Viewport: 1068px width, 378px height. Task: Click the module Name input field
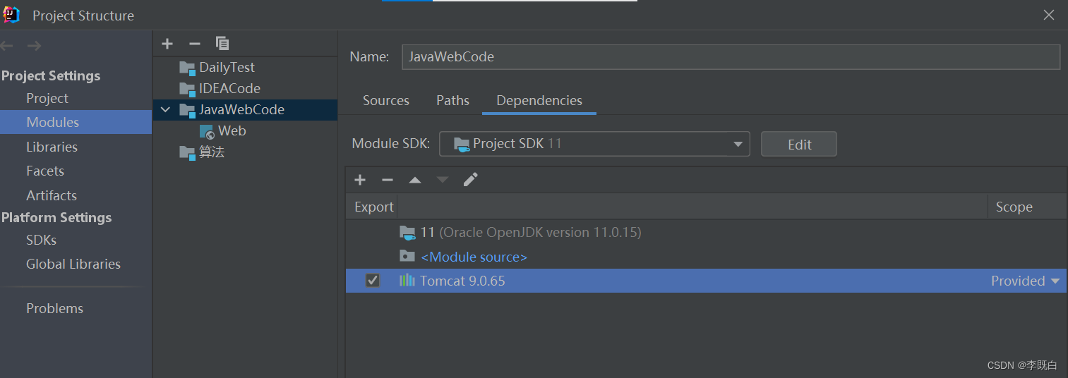click(x=731, y=57)
